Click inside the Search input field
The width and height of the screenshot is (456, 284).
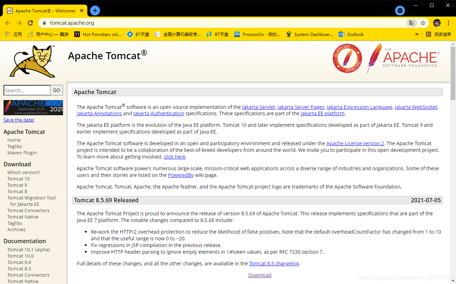coord(27,90)
